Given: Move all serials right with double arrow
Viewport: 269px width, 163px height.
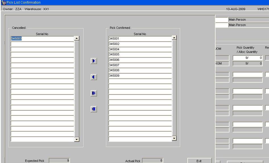Looking at the screenshot, I should click(94, 93).
